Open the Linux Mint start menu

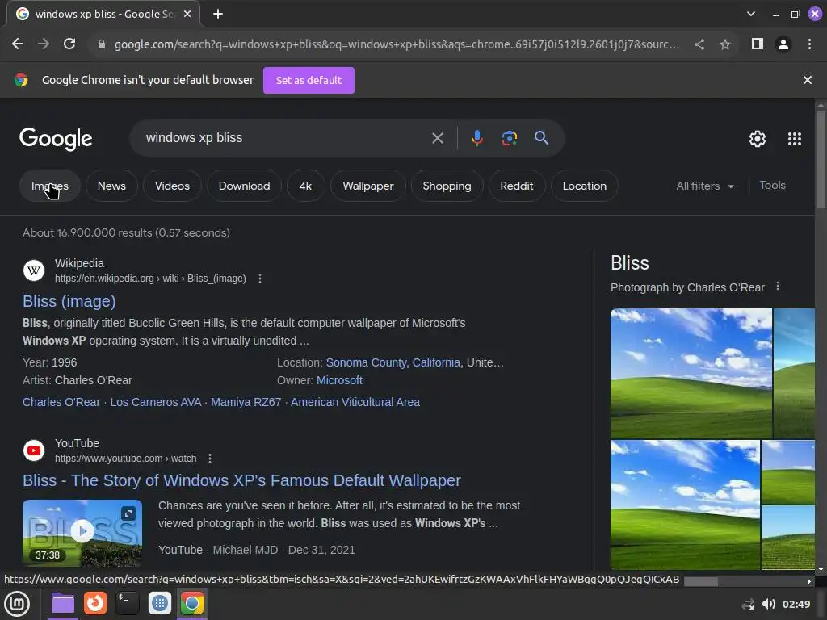(x=17, y=604)
